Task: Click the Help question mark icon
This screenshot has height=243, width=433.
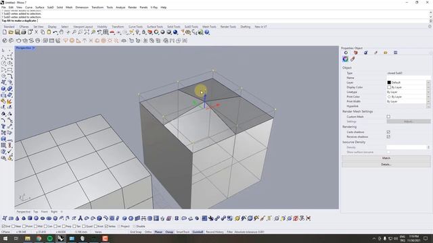Action: (207, 32)
